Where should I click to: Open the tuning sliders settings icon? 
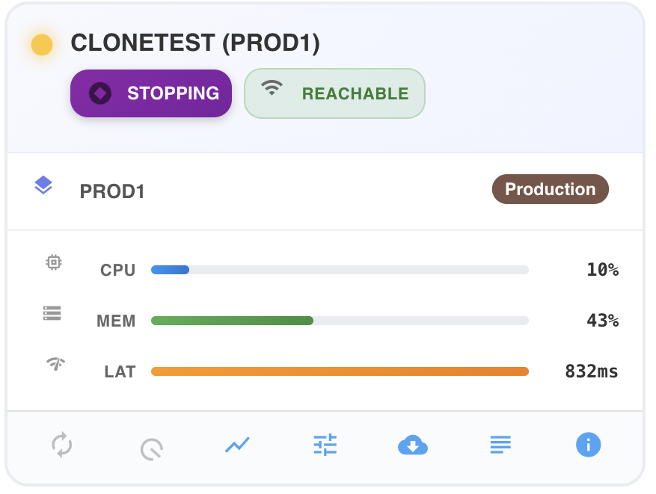[x=325, y=445]
